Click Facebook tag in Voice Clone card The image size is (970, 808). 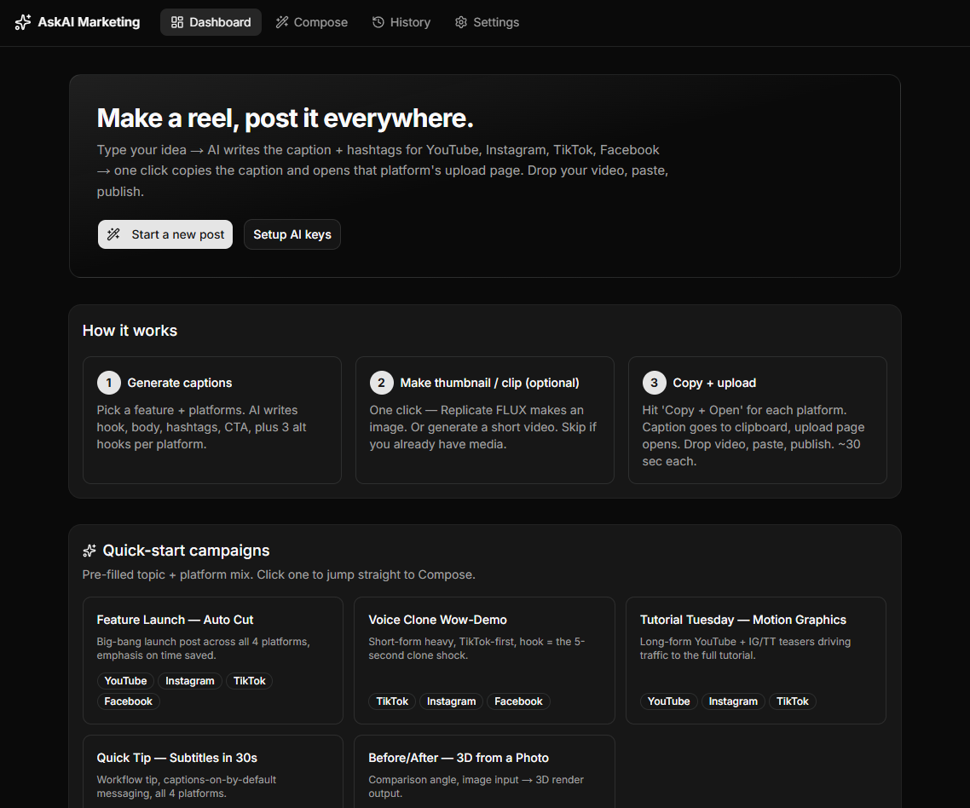click(x=518, y=701)
